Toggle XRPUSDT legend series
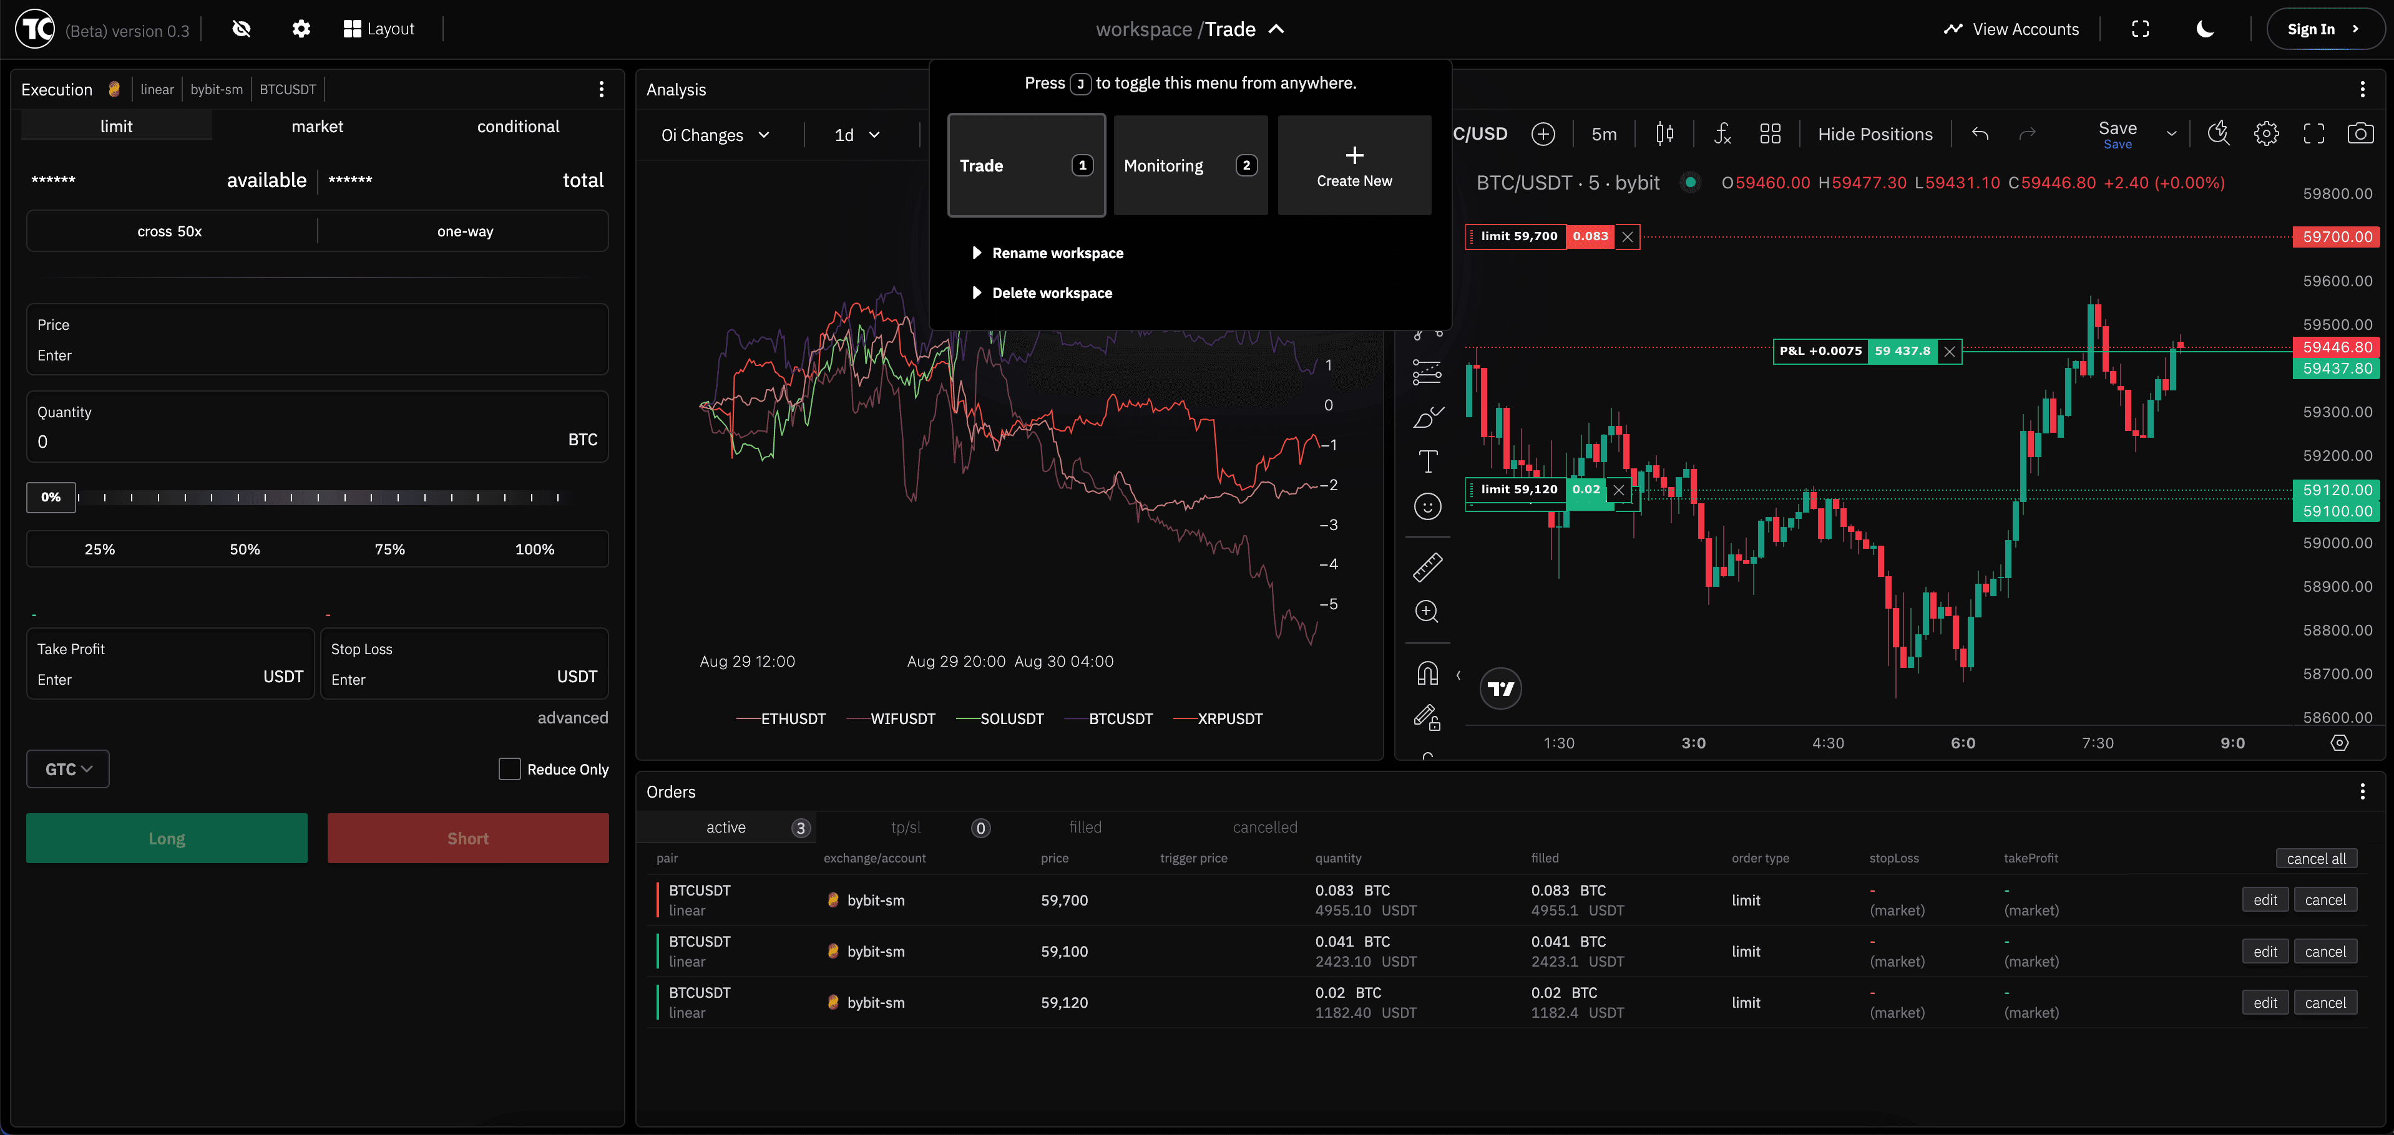This screenshot has width=2394, height=1135. 1218,719
